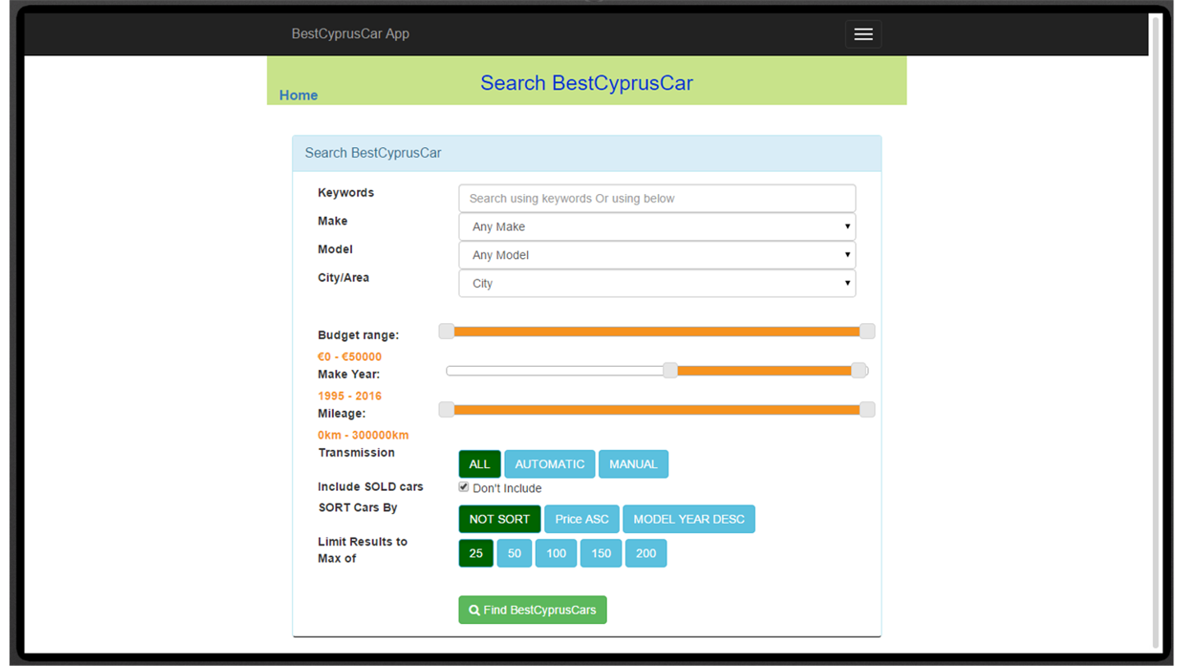Limit results to 200
This screenshot has width=1184, height=666.
tap(646, 553)
